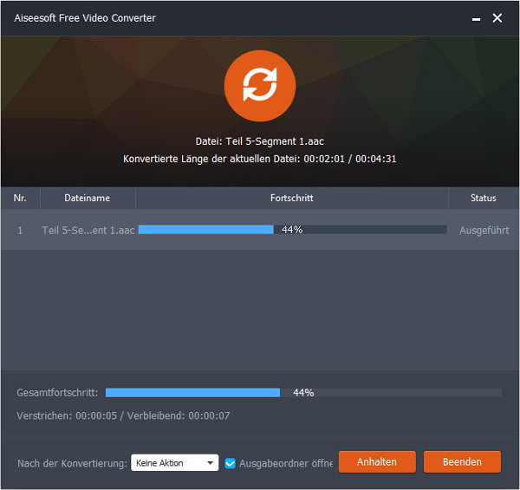Viewport: 520px width, 490px height.
Task: Click the Status column header
Action: point(483,198)
